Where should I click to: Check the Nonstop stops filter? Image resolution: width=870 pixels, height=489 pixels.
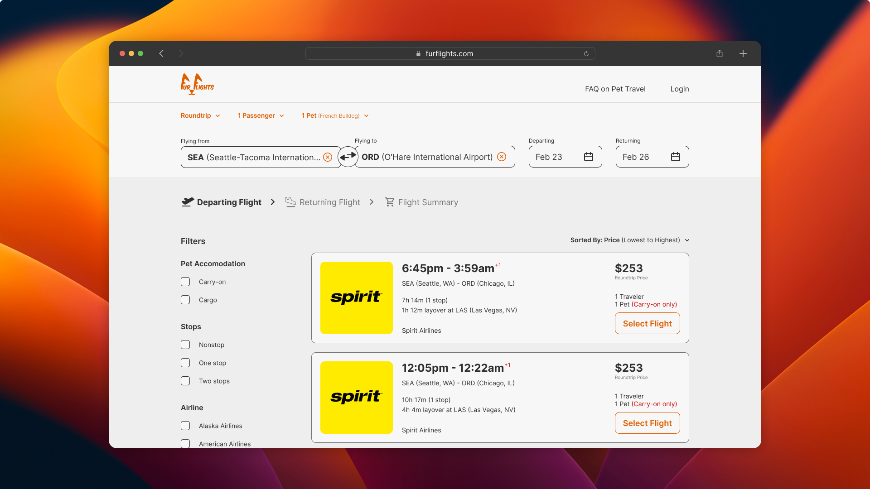click(185, 345)
